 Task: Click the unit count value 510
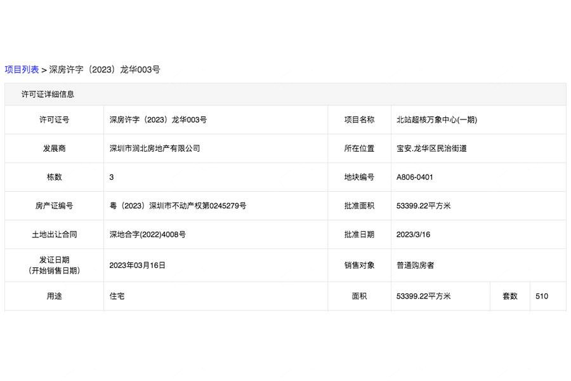click(542, 296)
